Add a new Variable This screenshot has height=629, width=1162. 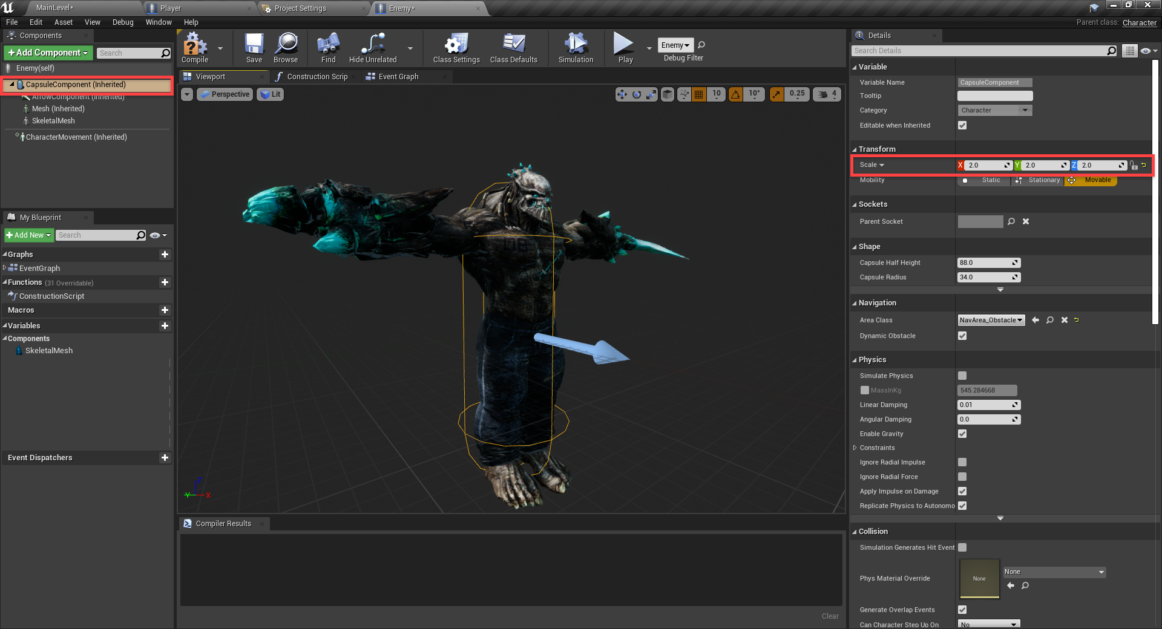165,326
